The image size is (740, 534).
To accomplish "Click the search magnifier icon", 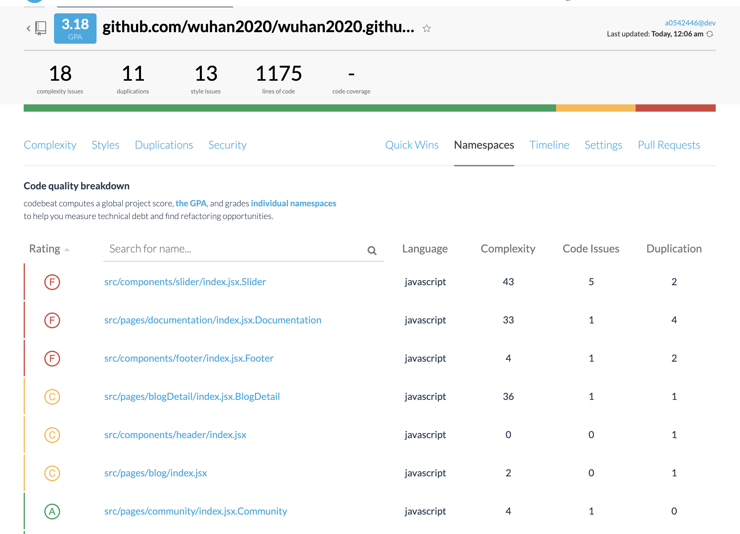I will coord(372,250).
